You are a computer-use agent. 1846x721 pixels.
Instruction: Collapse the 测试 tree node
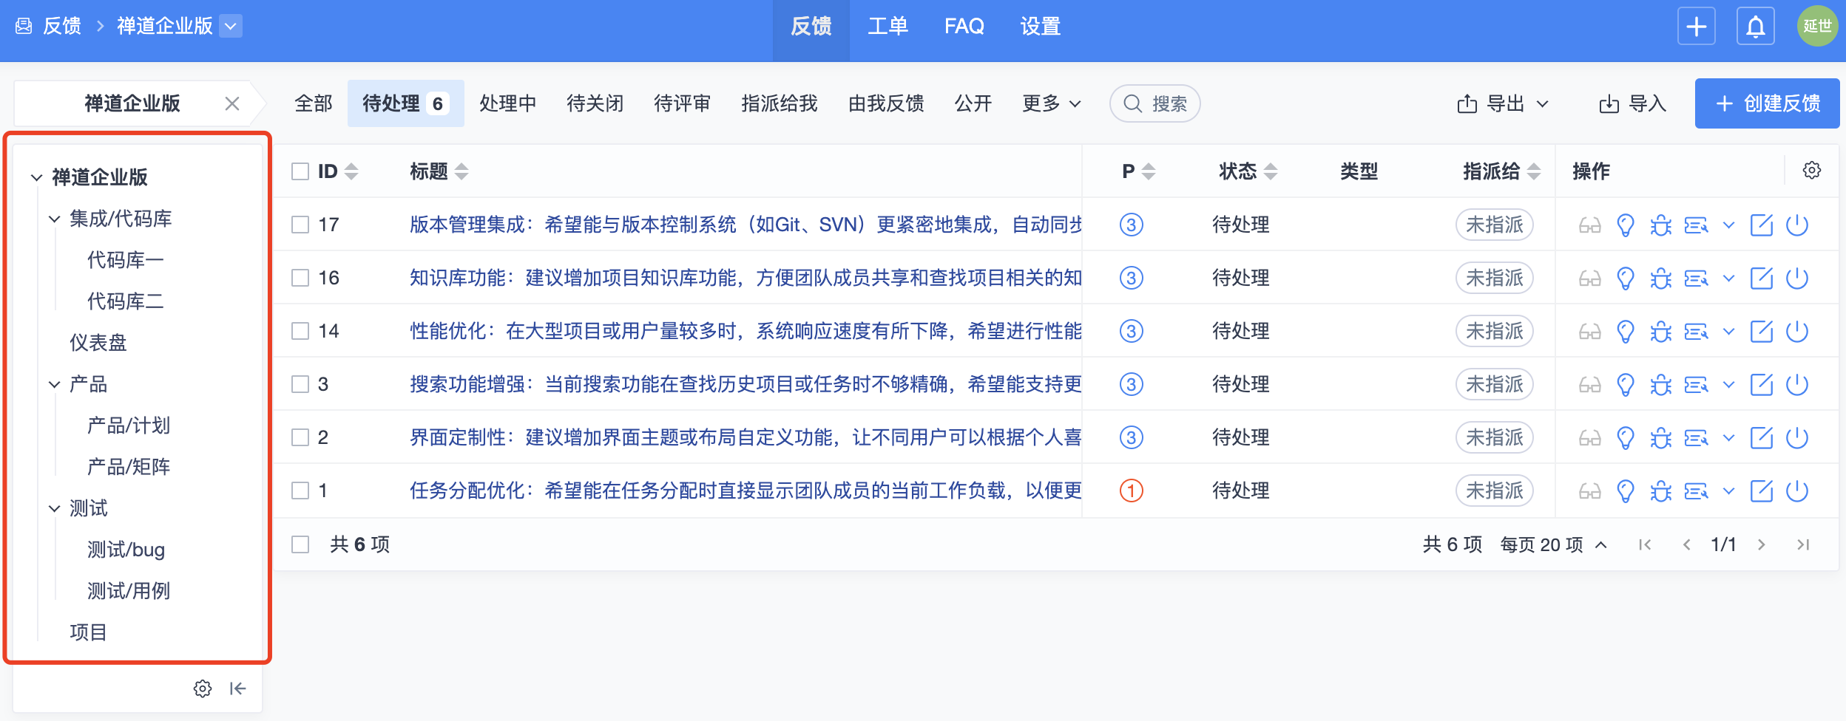(54, 508)
